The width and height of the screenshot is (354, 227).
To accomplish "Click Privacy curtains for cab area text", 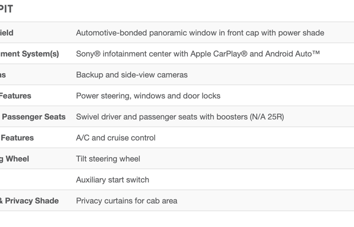I will click(127, 201).
